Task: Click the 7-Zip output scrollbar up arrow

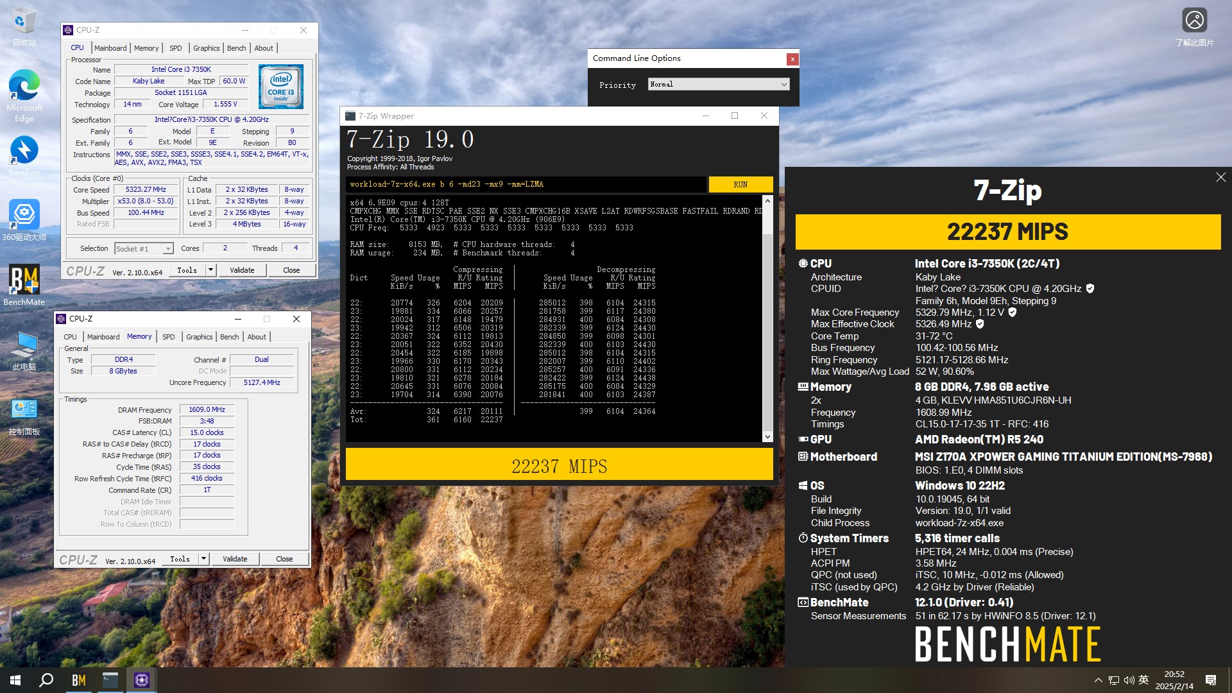Action: [x=767, y=201]
